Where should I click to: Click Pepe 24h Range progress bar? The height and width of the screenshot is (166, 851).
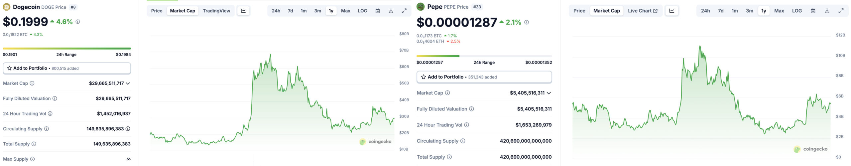point(484,56)
